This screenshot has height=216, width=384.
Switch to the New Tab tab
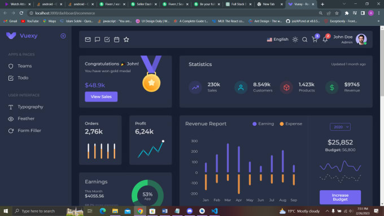[269, 4]
